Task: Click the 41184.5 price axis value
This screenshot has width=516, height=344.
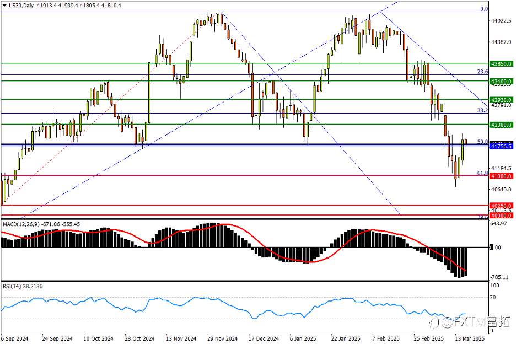Action: point(501,168)
